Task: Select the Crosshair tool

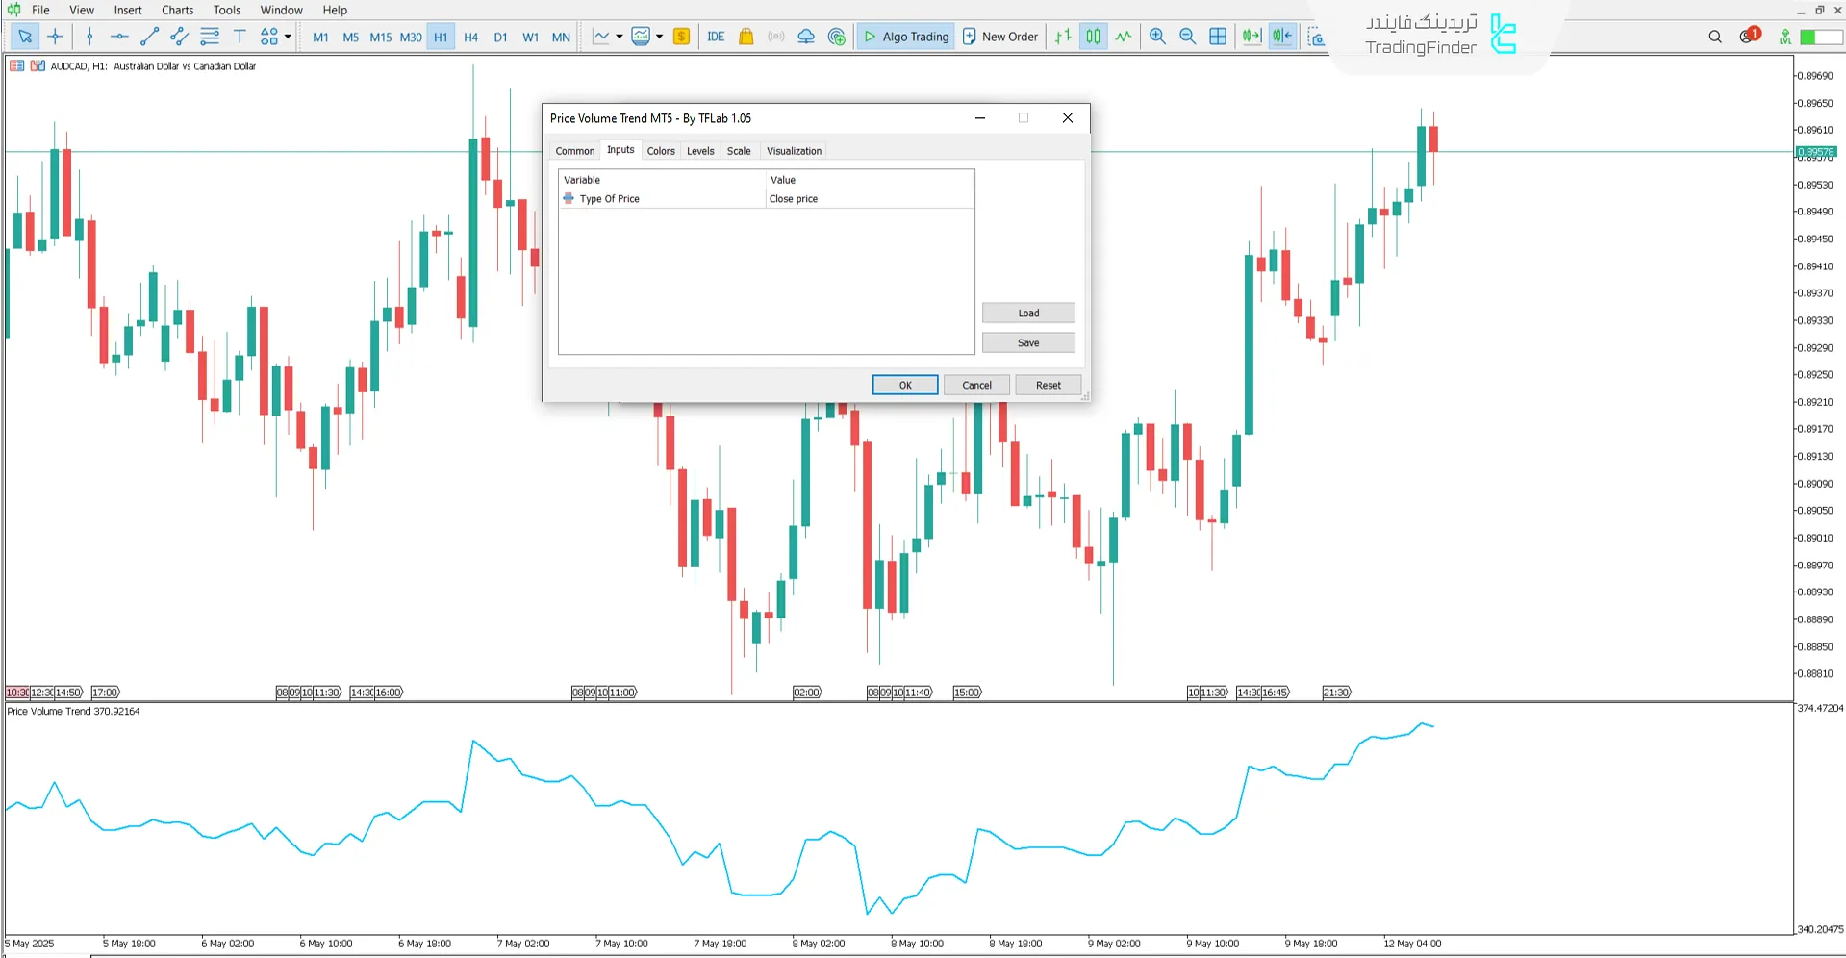Action: pos(55,37)
